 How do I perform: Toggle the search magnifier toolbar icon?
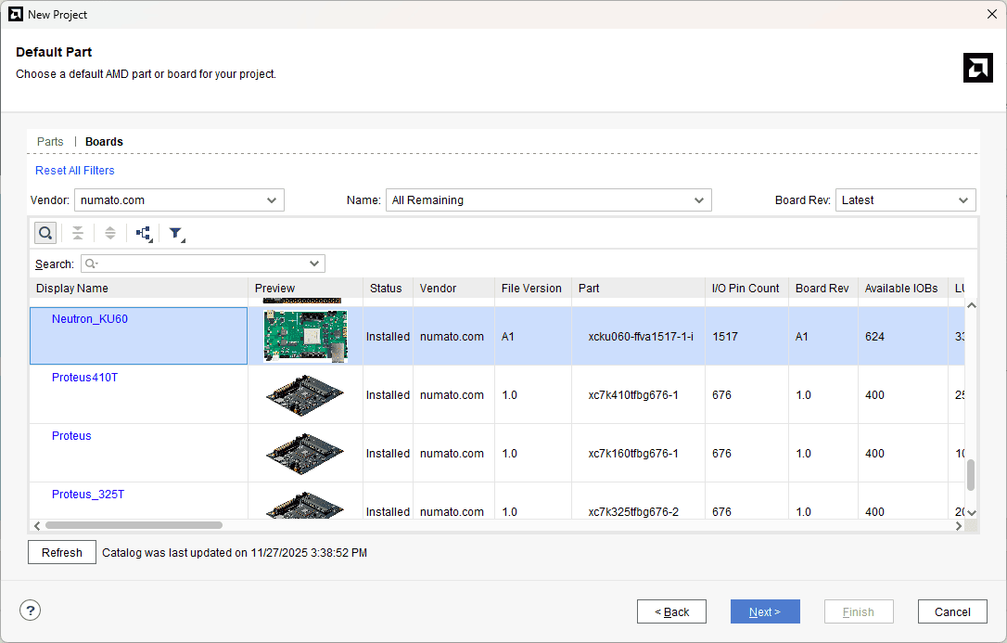(x=45, y=234)
